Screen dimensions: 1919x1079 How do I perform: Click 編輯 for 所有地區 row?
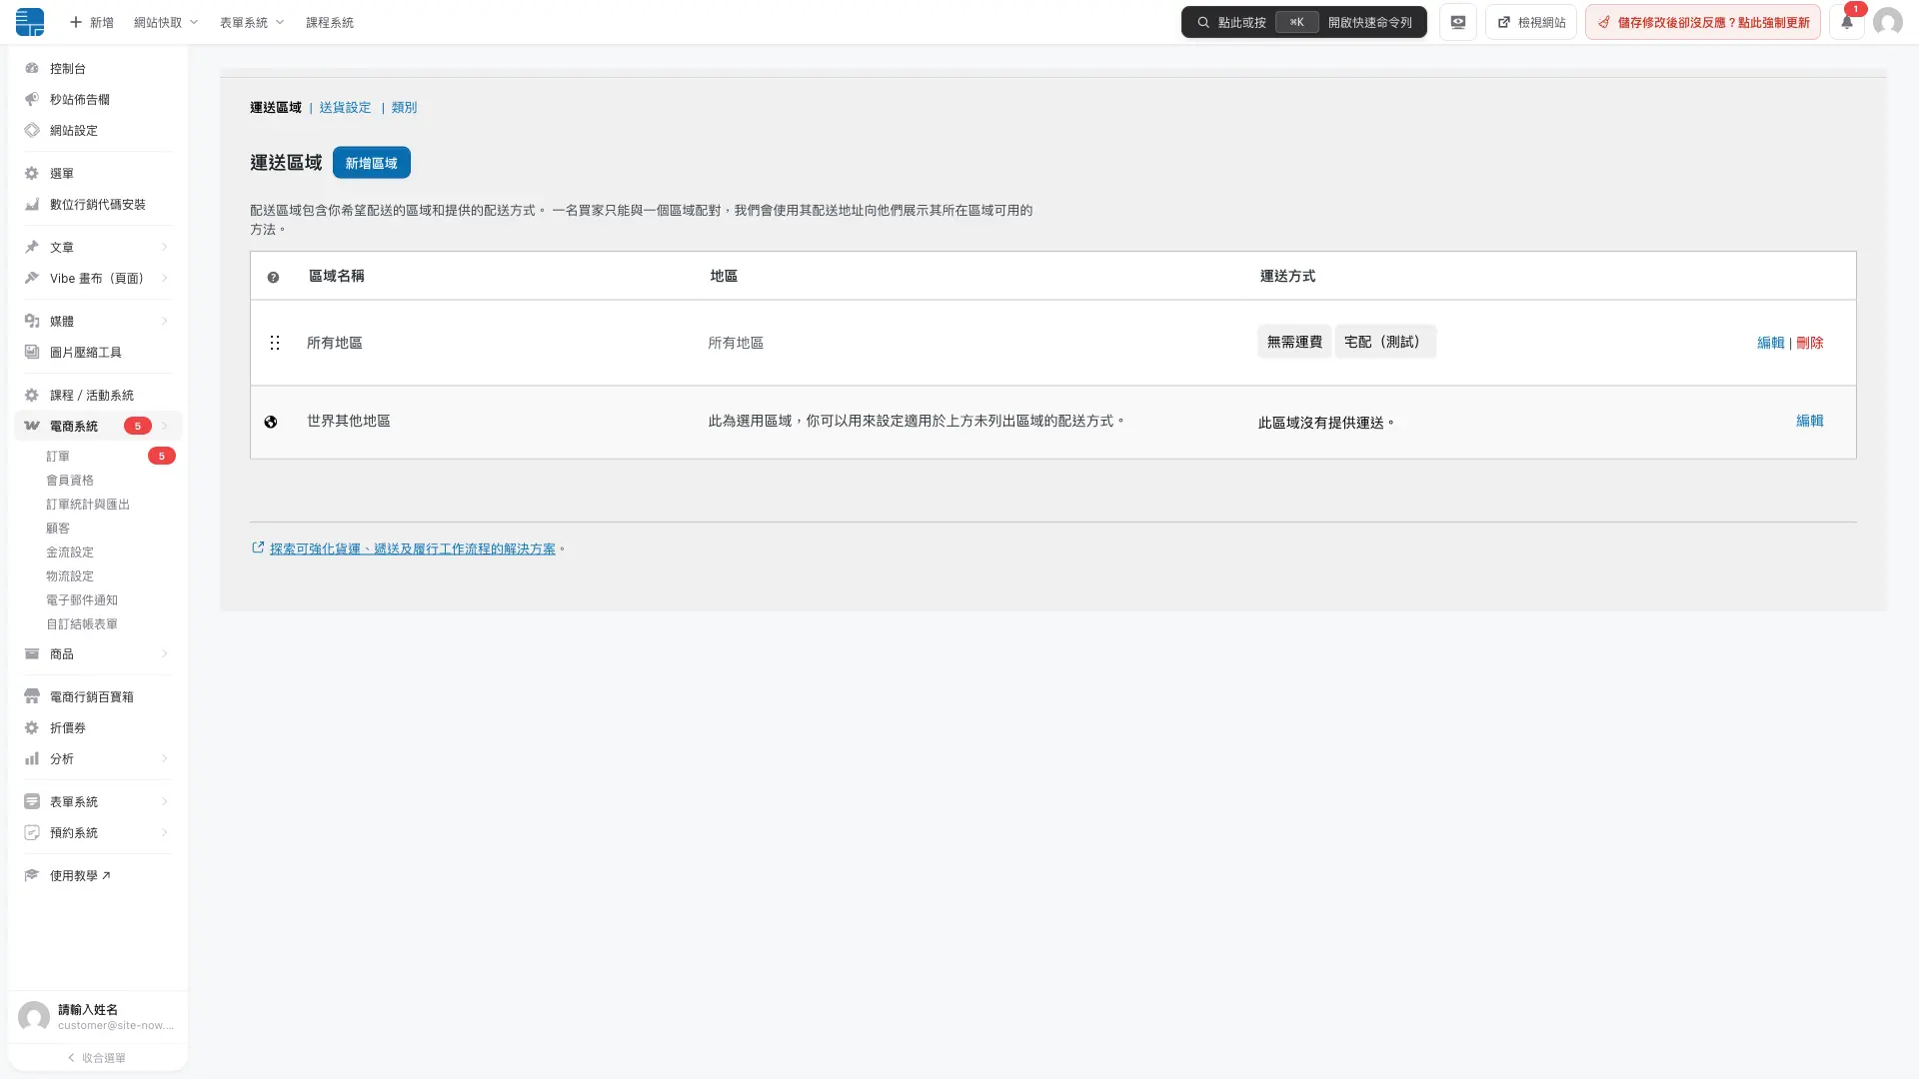1770,343
